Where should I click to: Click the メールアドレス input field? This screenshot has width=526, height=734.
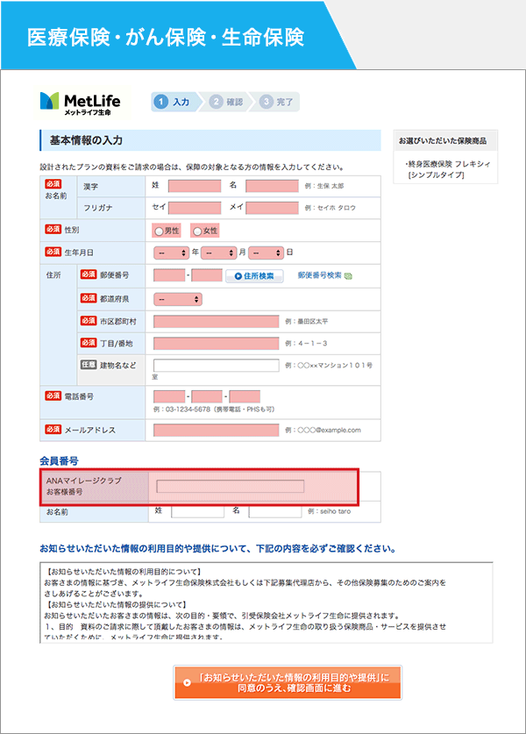coord(217,431)
